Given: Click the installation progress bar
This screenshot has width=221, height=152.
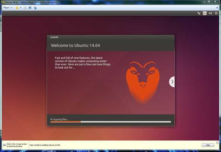Looking at the screenshot, I should 110,122.
